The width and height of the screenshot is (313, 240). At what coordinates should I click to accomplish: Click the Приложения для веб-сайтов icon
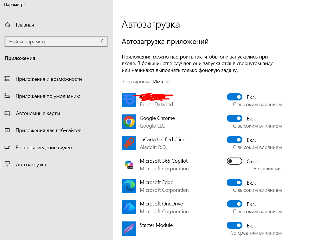[7, 130]
